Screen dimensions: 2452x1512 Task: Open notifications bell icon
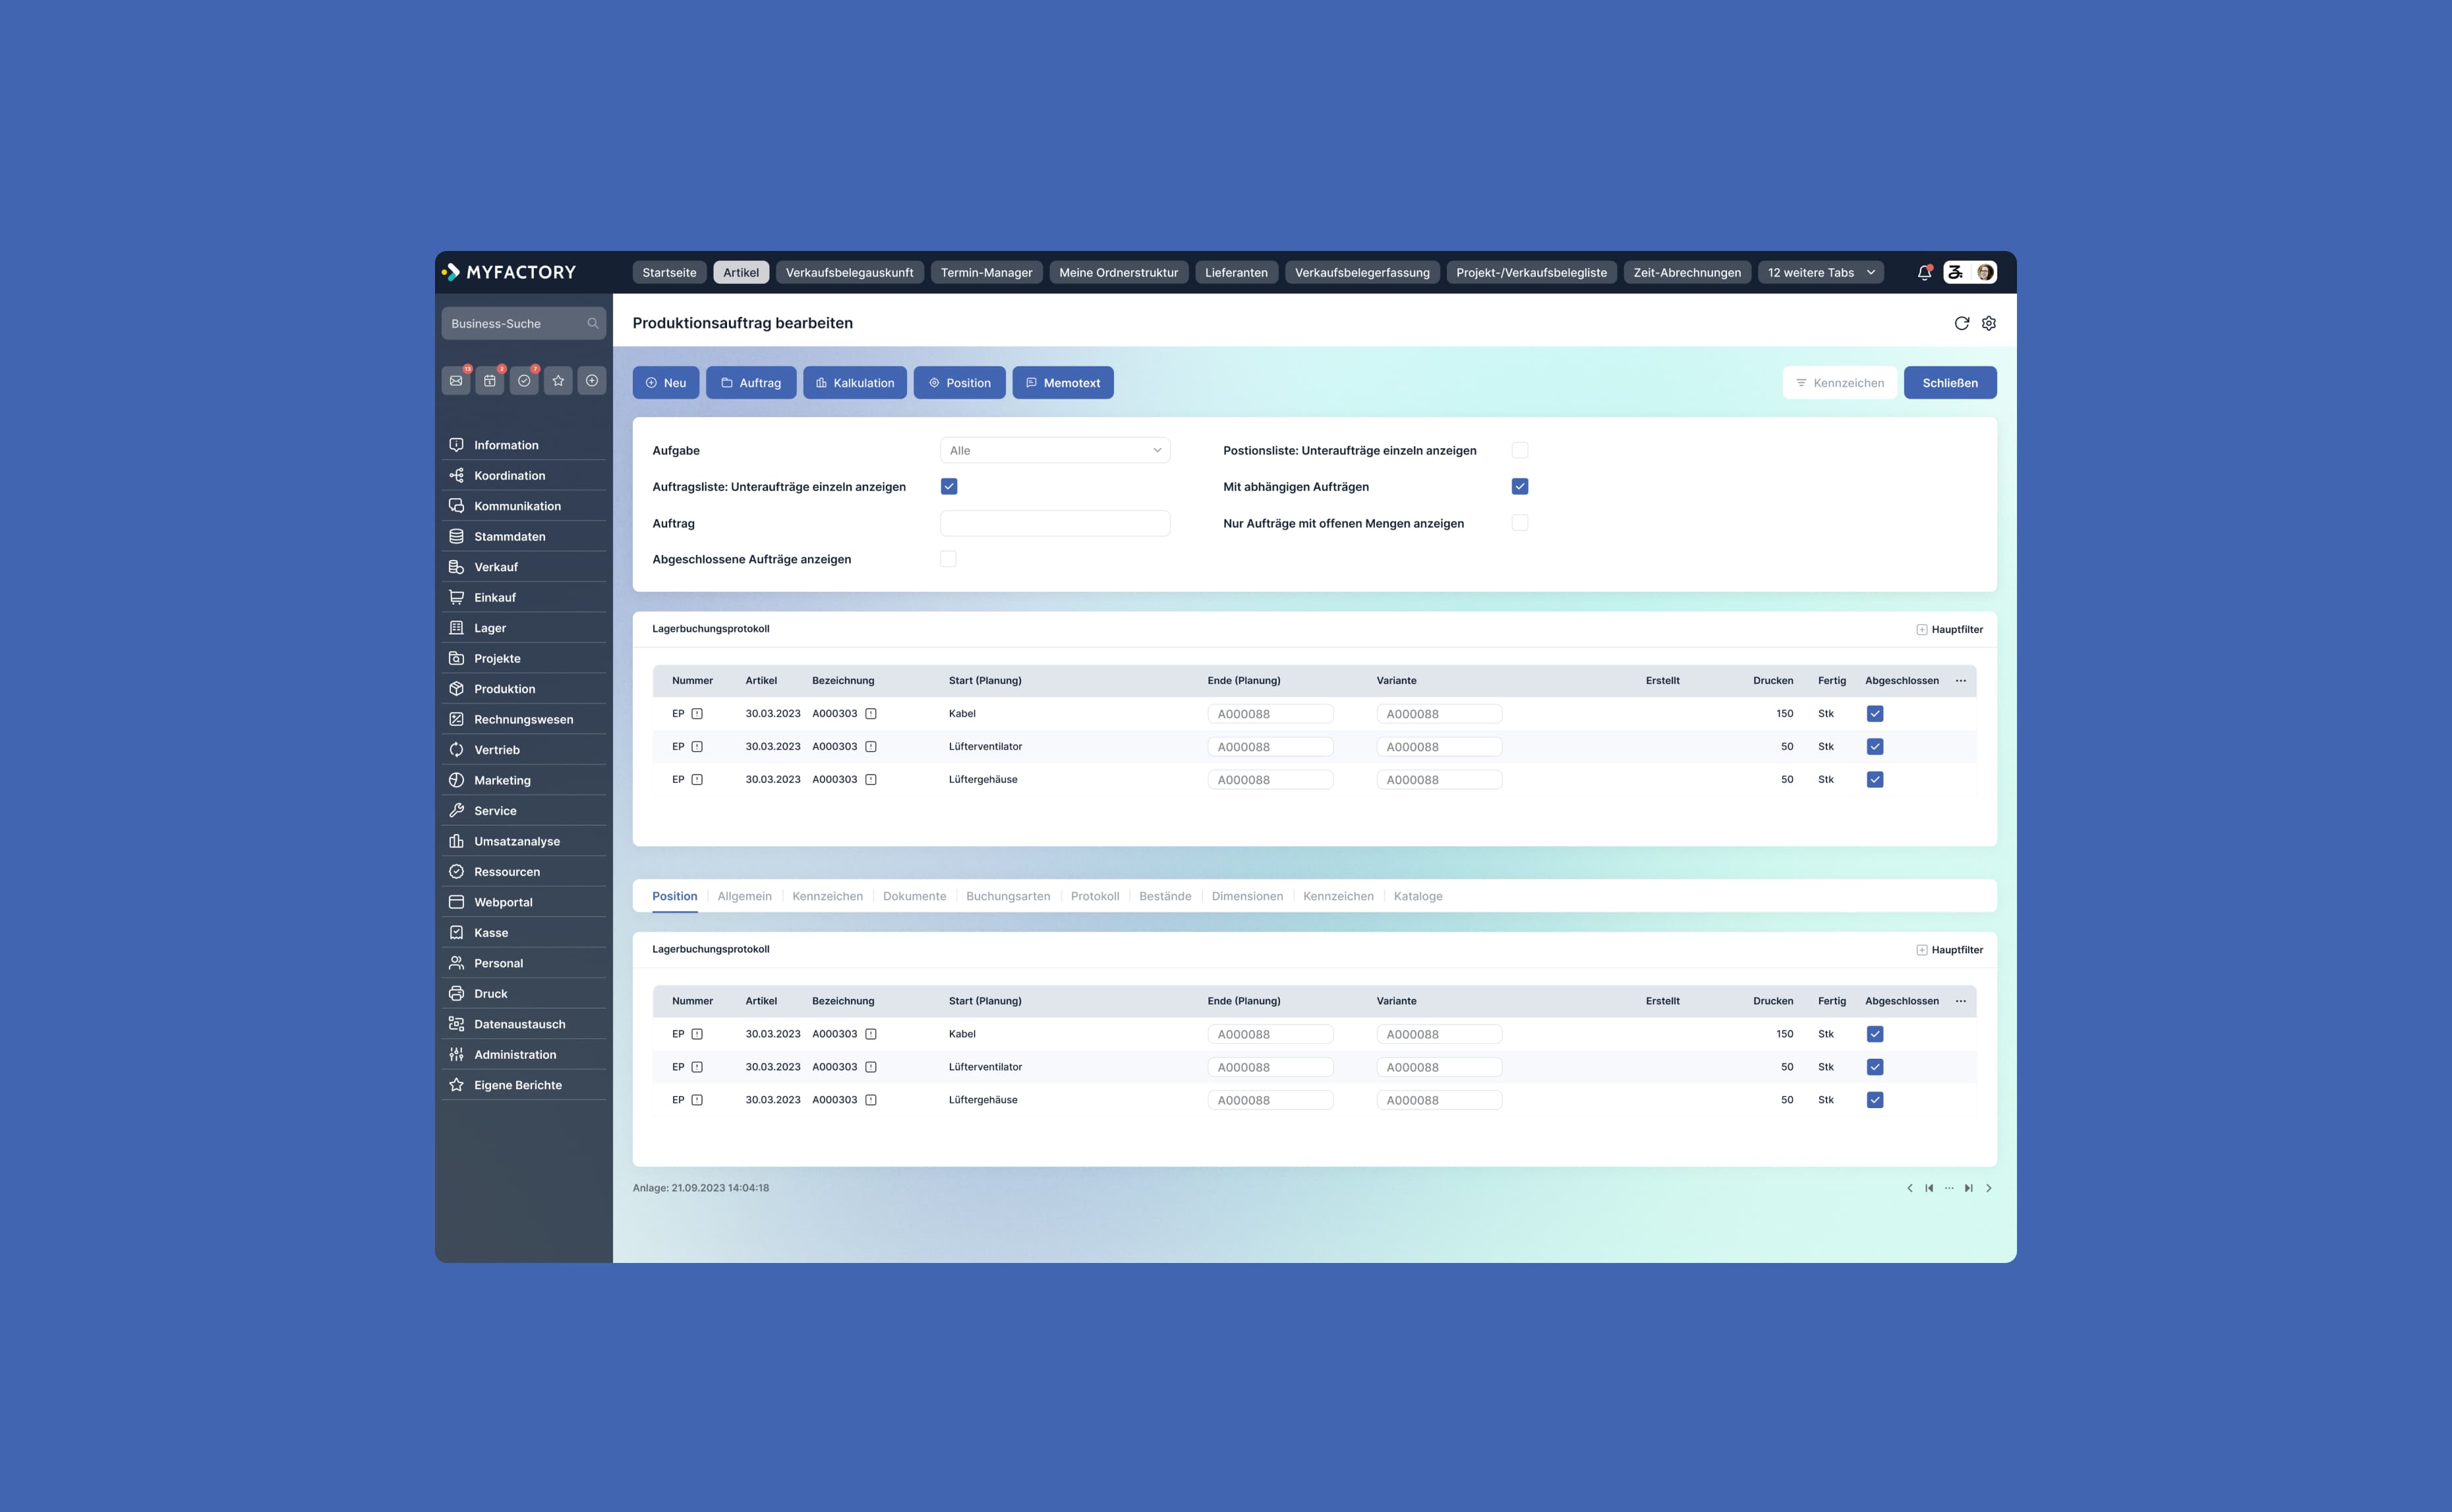pyautogui.click(x=1924, y=272)
